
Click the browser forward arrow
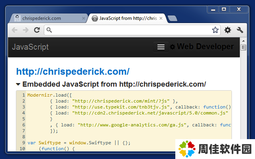click(25, 30)
